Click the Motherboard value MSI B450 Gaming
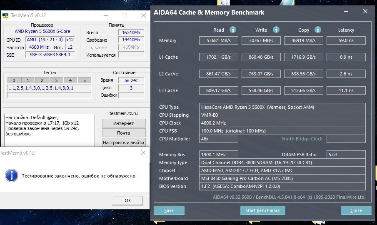 pos(282,178)
